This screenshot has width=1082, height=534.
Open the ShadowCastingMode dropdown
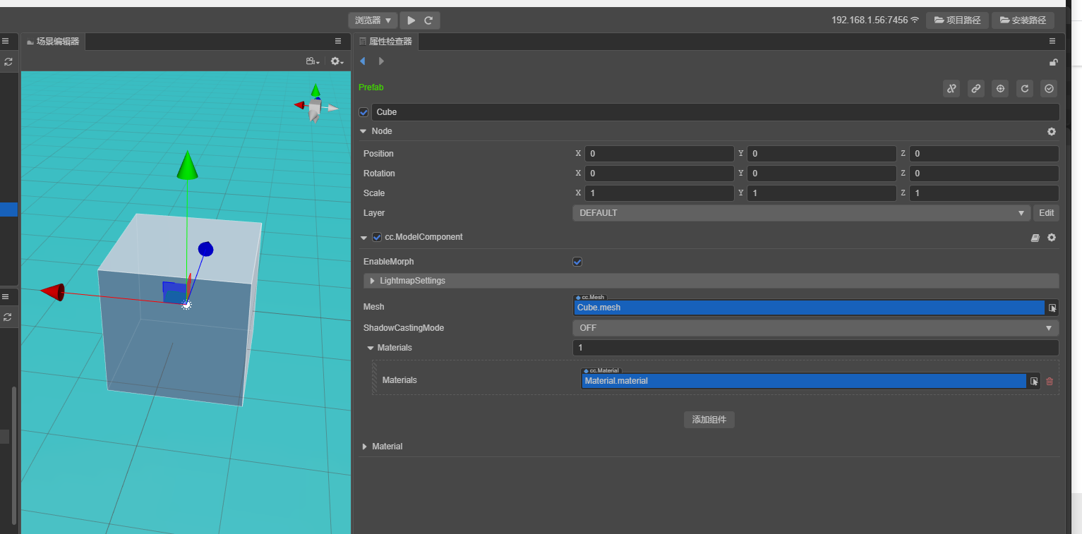(x=815, y=328)
